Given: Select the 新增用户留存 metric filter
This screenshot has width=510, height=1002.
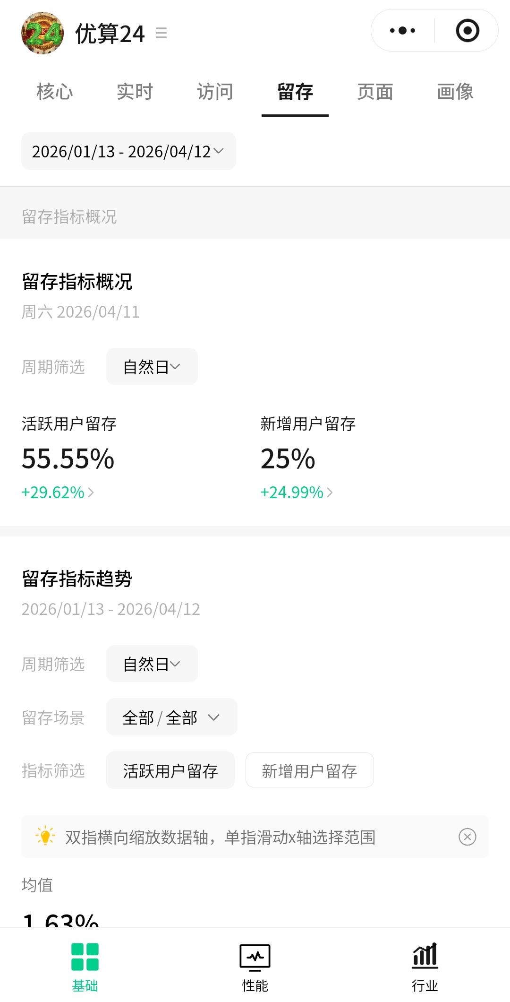Looking at the screenshot, I should tap(309, 771).
